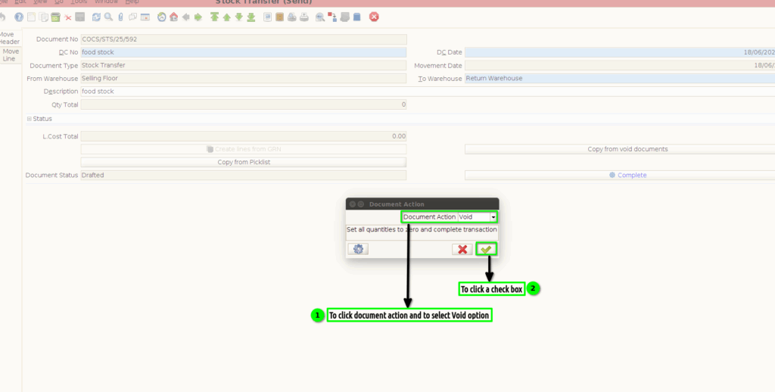The width and height of the screenshot is (775, 392).
Task: Open the Chat bubbles icon
Action: click(x=132, y=17)
